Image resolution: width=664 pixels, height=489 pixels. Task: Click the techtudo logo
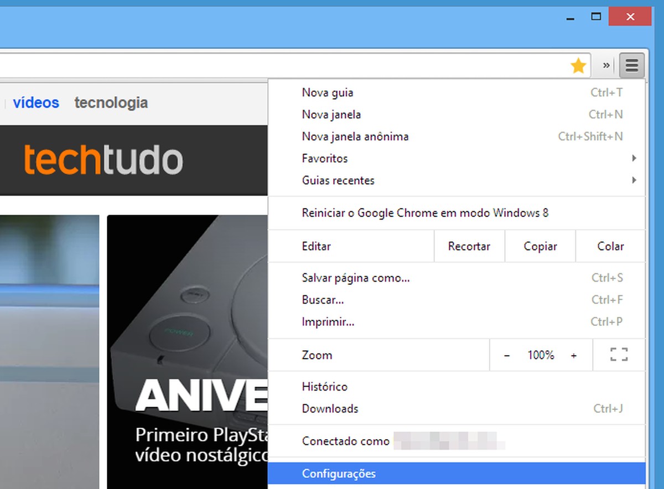pos(103,160)
